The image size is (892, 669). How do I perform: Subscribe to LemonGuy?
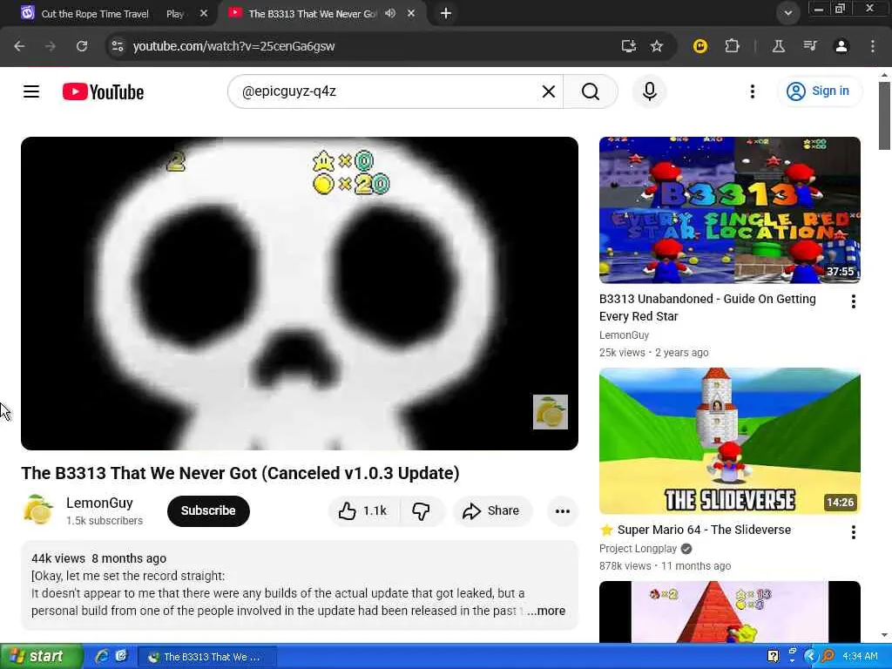208,510
